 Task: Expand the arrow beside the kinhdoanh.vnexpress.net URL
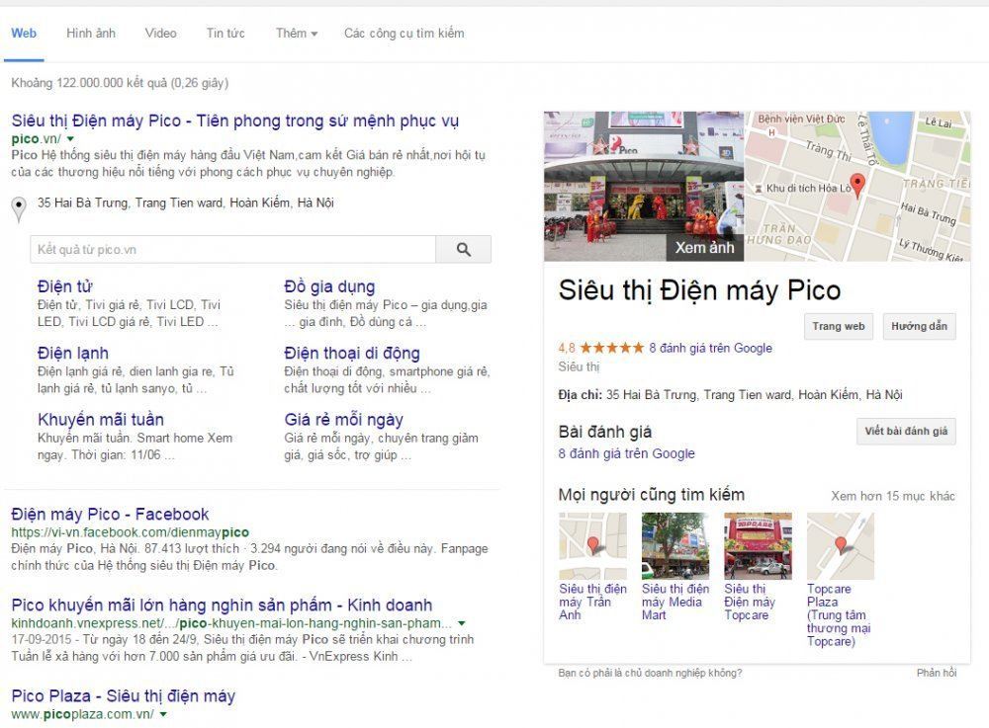click(x=462, y=623)
